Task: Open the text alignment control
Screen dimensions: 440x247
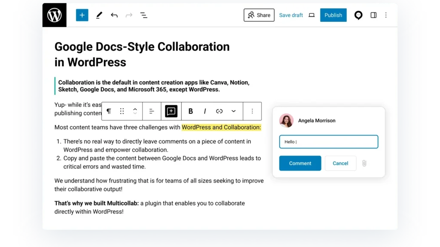Action: [x=152, y=111]
